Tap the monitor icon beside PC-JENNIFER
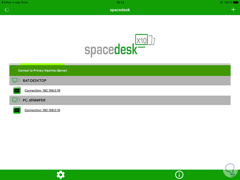 pyautogui.click(x=16, y=100)
